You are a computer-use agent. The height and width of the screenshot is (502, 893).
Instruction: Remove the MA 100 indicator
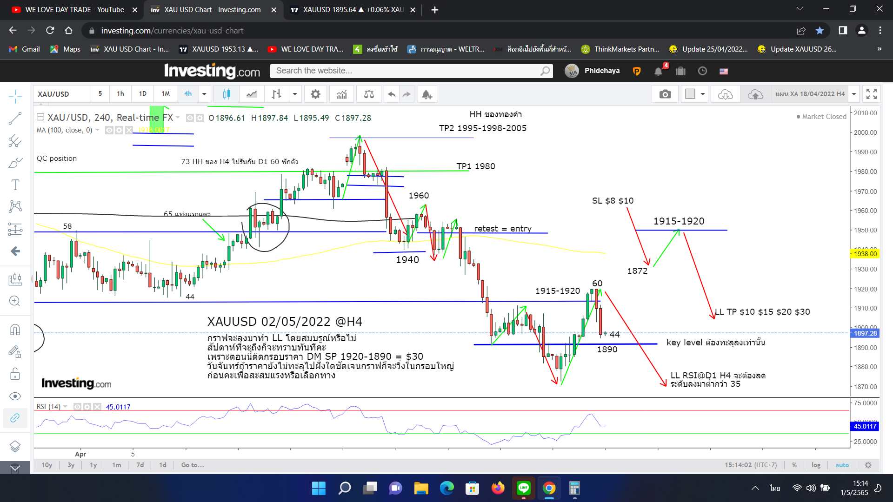[x=129, y=130]
